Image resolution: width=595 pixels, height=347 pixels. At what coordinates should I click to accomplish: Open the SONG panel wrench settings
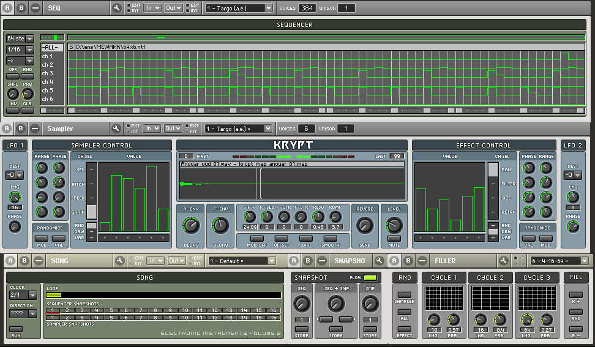click(x=119, y=261)
